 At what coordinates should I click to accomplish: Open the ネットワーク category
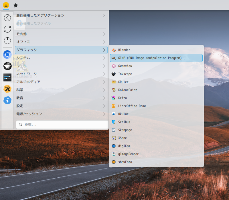click(x=61, y=74)
